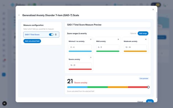173x108 pixels.
Task: Pick the blue color bar for Minimal anxiety
Action: (x=80, y=51)
